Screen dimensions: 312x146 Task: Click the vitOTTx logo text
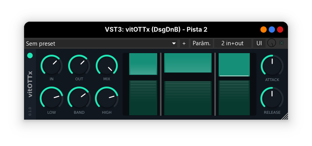point(30,84)
